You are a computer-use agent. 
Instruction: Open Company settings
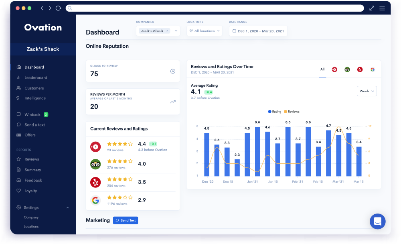(x=31, y=217)
